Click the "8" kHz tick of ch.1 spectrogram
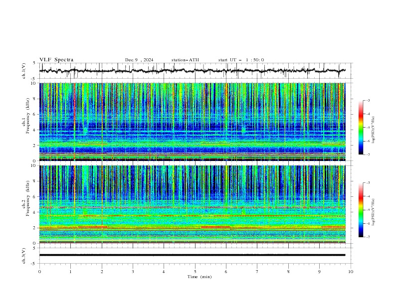Viewport: 395px width, 305px height. tap(35, 99)
